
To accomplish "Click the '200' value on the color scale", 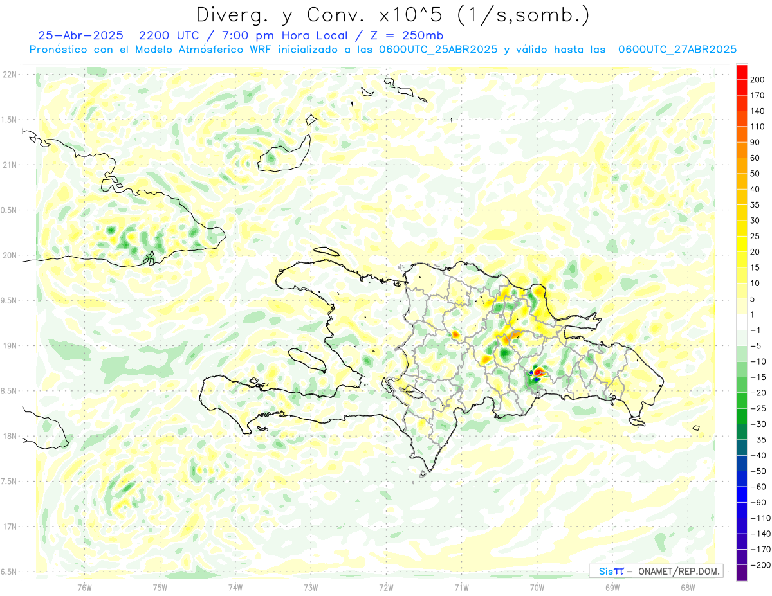I will 757,79.
